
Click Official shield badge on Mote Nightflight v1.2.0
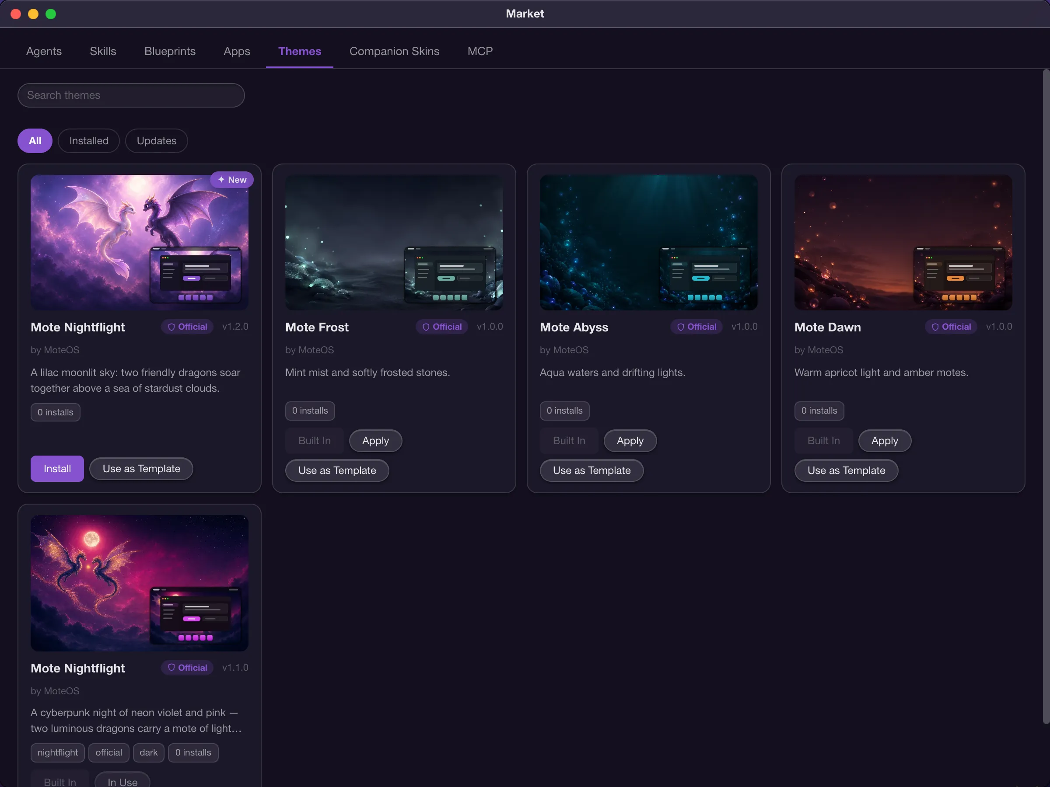pos(188,327)
